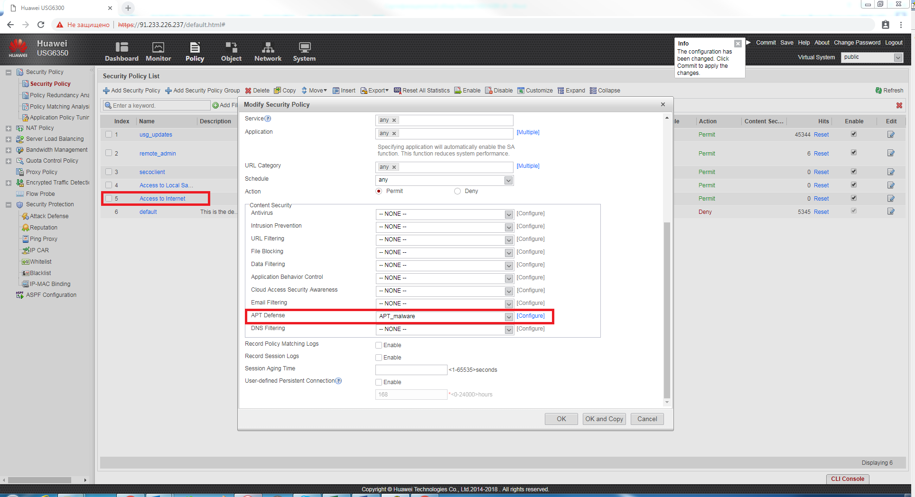915x497 pixels.
Task: Open the System section icon
Action: (x=304, y=47)
